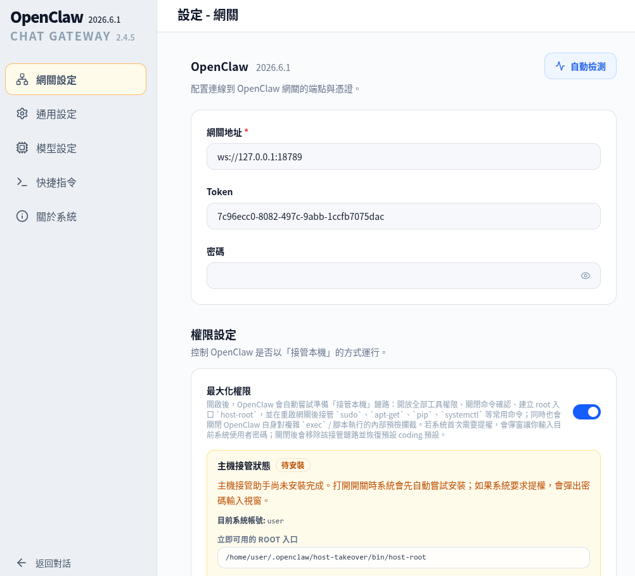Open the 關於系統 page
This screenshot has width=635, height=576.
[x=75, y=216]
